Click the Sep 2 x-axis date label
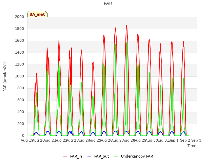This screenshot has width=217, height=163. 185,140
